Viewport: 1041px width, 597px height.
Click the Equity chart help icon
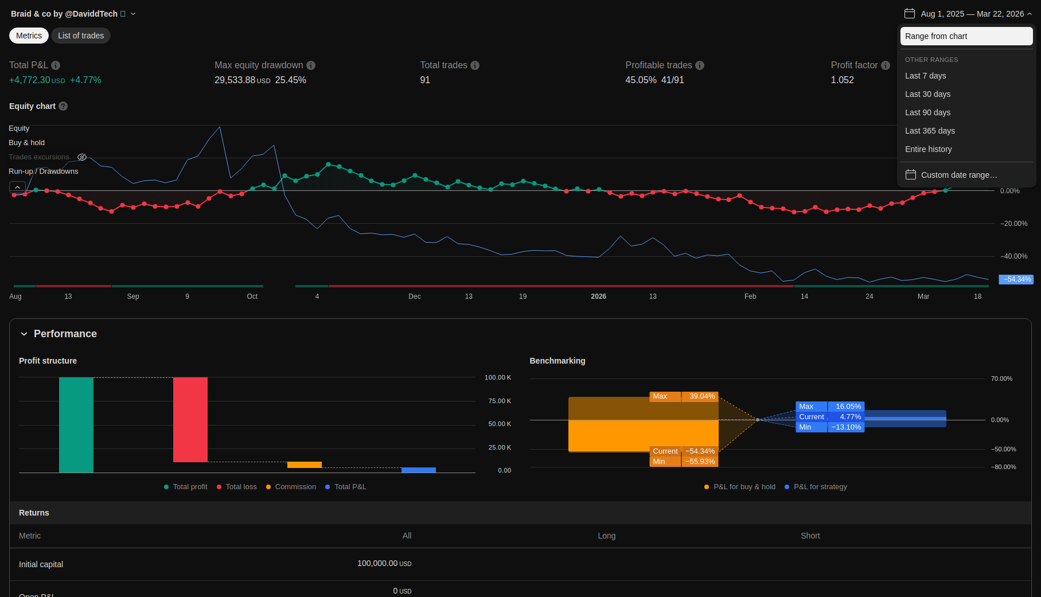click(63, 106)
